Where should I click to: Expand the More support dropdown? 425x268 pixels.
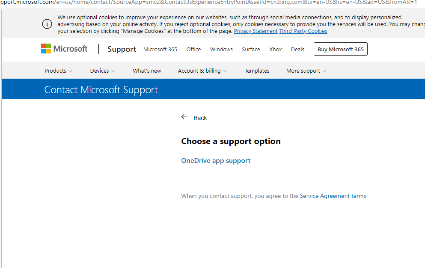(306, 71)
